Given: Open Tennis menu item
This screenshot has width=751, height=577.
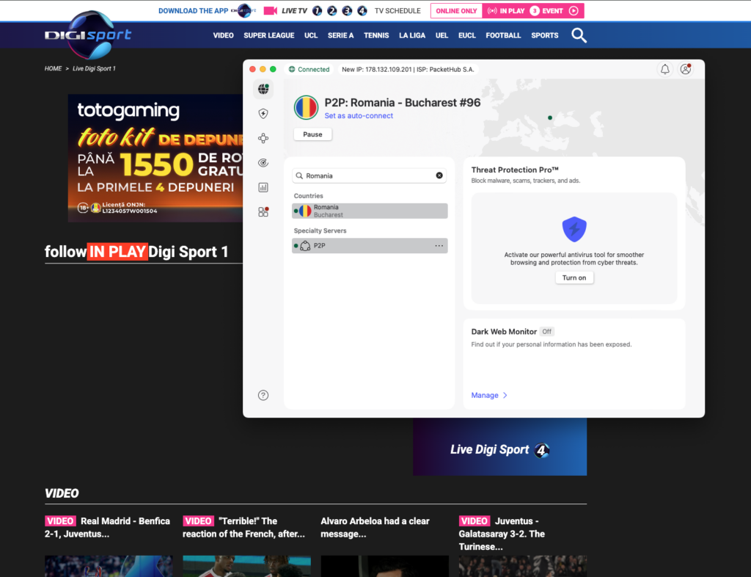Looking at the screenshot, I should [x=376, y=35].
